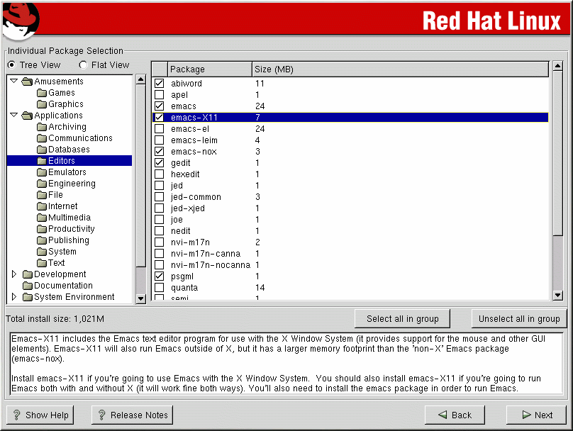The height and width of the screenshot is (431, 573).
Task: Click the Show Help lightbulb icon
Action: (17, 415)
